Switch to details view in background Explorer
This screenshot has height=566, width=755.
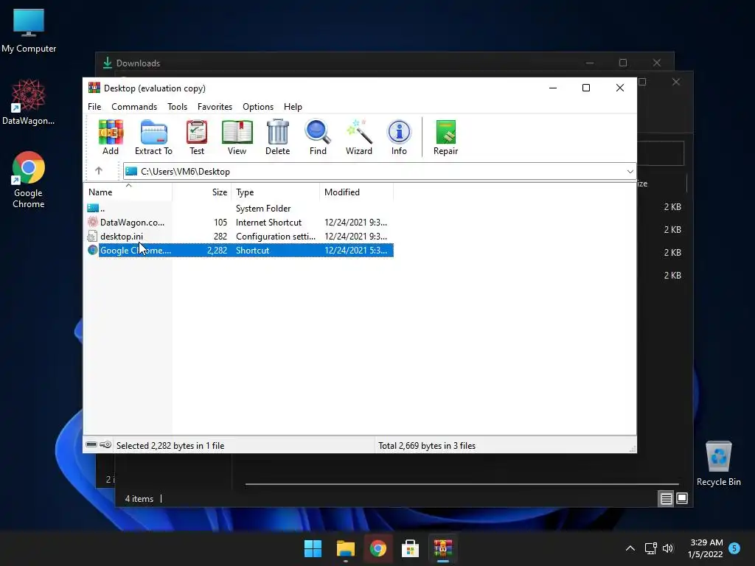point(666,499)
